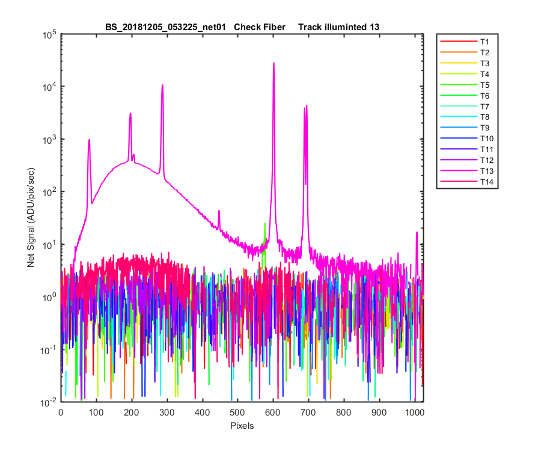The height and width of the screenshot is (451, 541).
Task: Click the plot title BS_20181205_053225_net01
Action: (x=165, y=27)
